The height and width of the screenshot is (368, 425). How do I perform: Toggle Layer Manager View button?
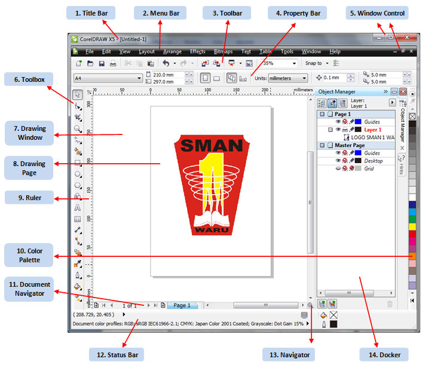click(343, 103)
